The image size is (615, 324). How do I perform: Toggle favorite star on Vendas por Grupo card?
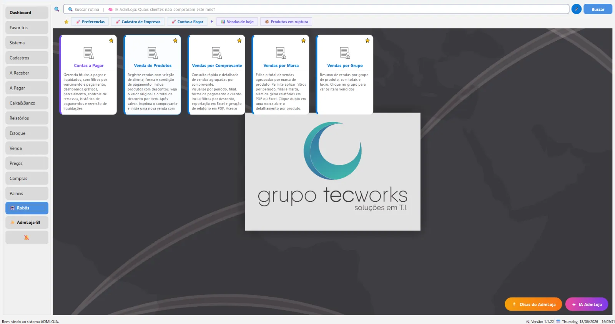(367, 40)
